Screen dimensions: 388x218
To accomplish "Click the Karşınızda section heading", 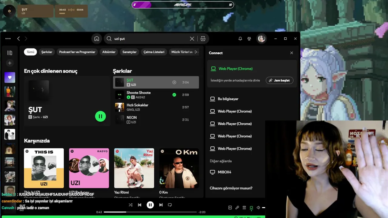I will click(x=37, y=141).
